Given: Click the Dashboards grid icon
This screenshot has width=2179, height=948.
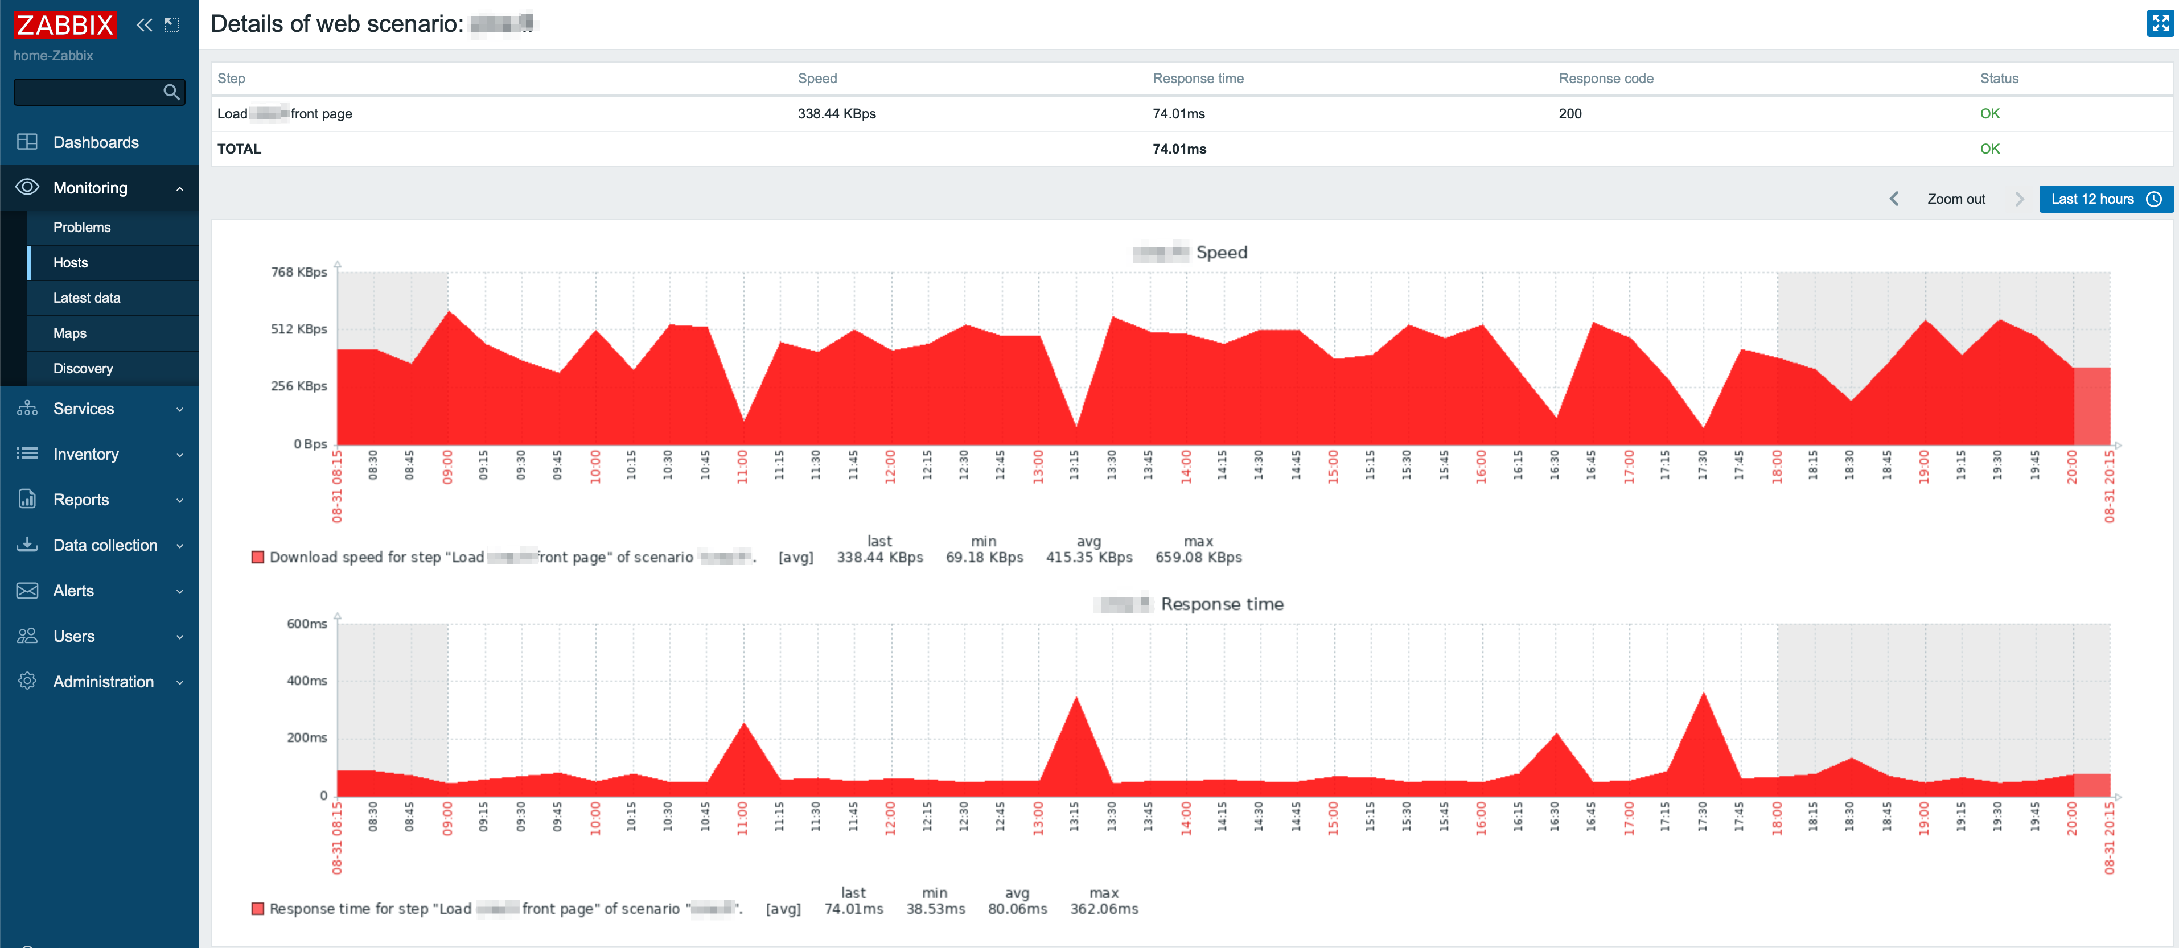Looking at the screenshot, I should click(x=27, y=142).
